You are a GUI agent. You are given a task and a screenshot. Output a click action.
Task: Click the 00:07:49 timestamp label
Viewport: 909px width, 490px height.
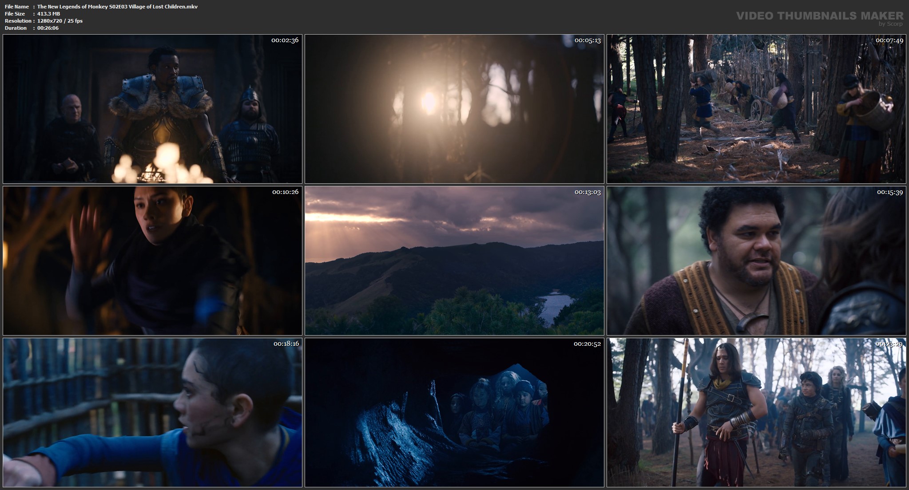[889, 40]
